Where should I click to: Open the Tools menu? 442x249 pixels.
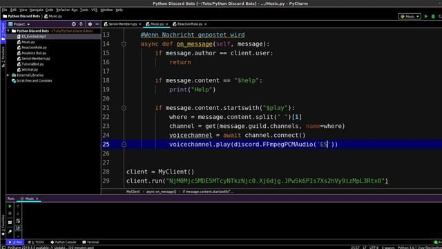point(84,10)
